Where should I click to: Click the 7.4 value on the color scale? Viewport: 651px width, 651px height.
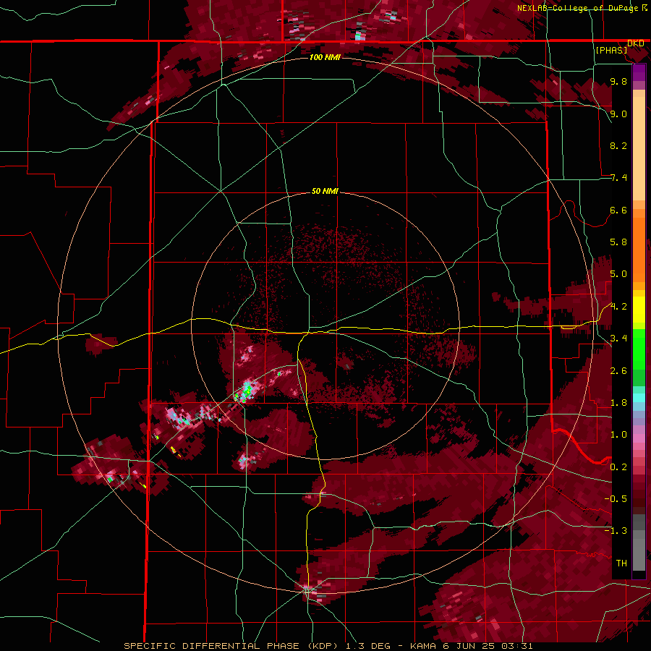618,178
